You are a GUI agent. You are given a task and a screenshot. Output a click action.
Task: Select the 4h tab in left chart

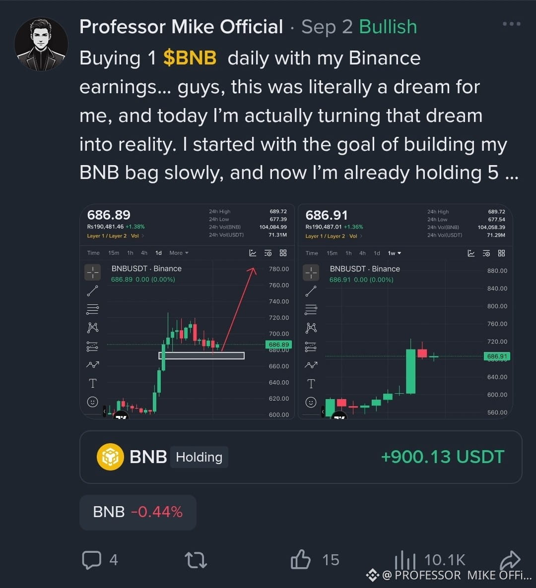click(x=144, y=253)
